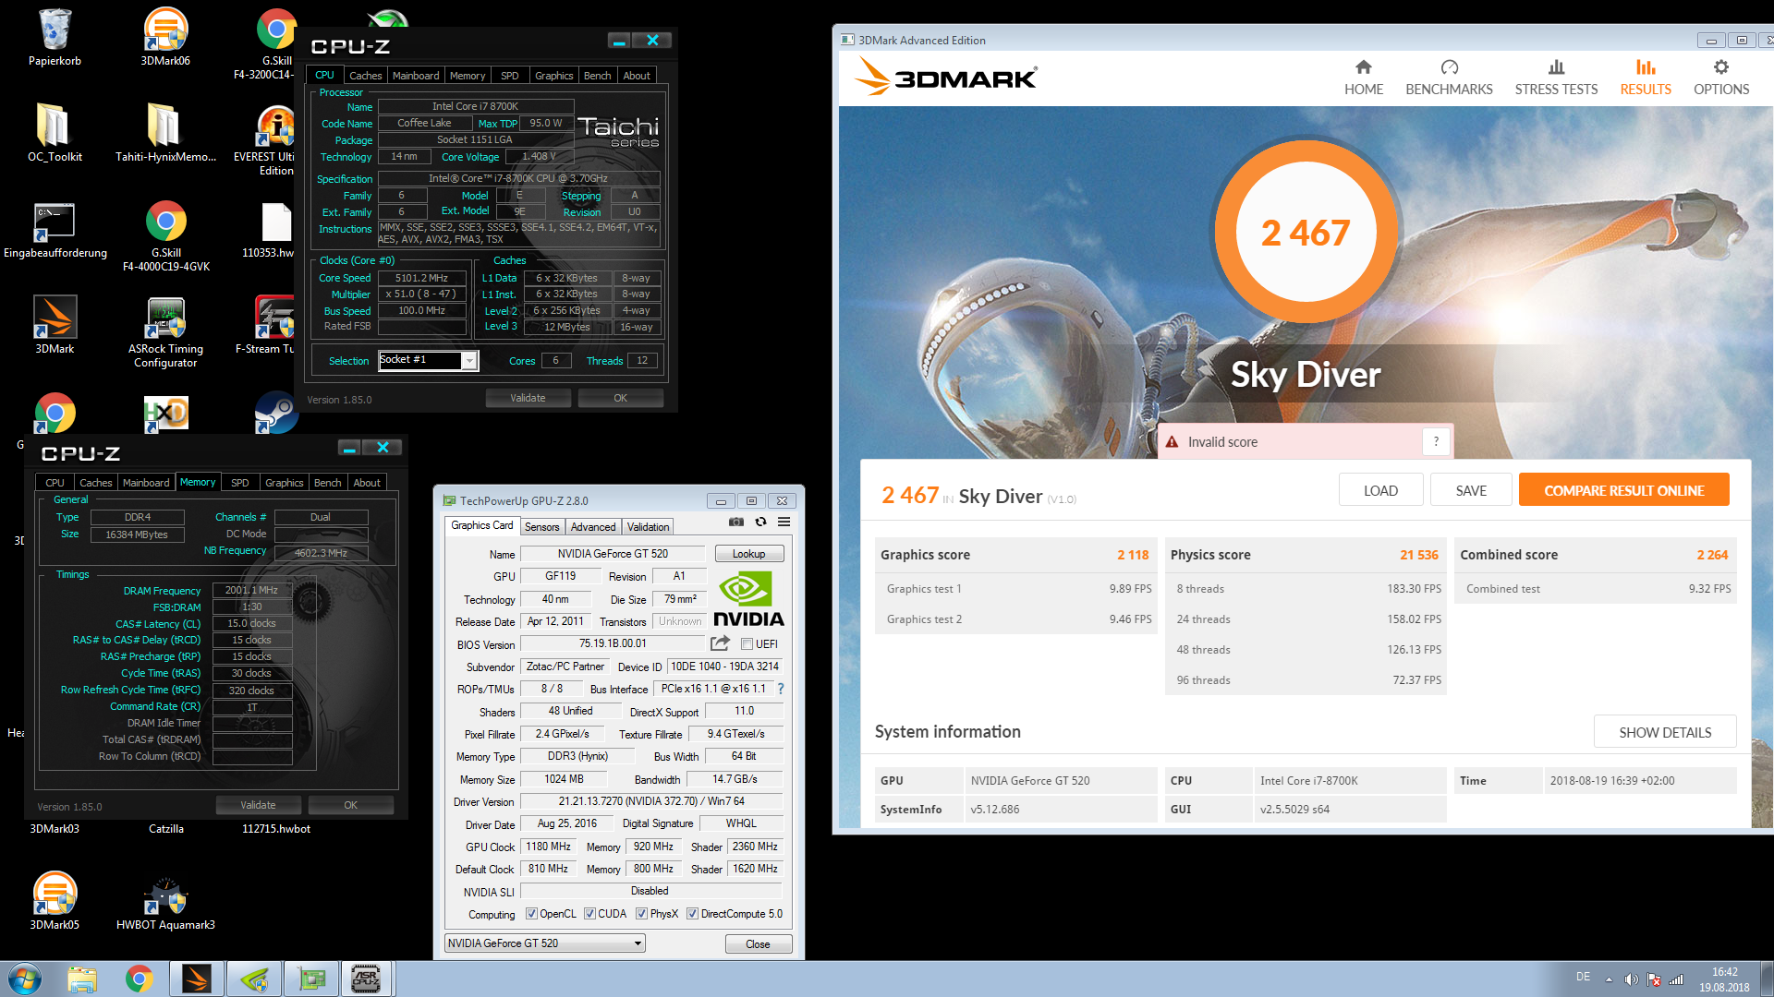Image resolution: width=1774 pixels, height=997 pixels.
Task: Open Sensors tab in GPU-Z
Action: 542,527
